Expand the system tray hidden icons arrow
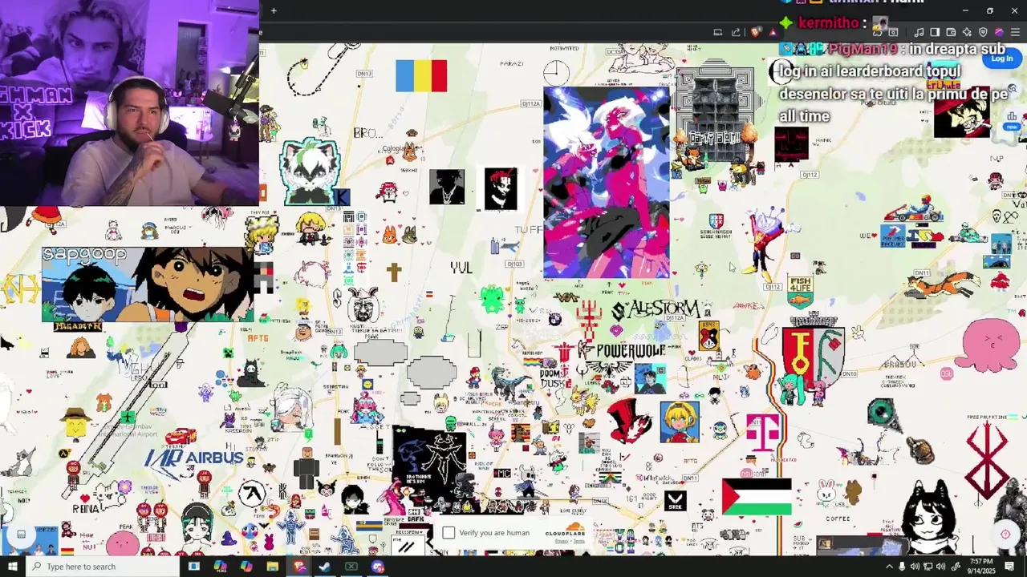 tap(889, 567)
